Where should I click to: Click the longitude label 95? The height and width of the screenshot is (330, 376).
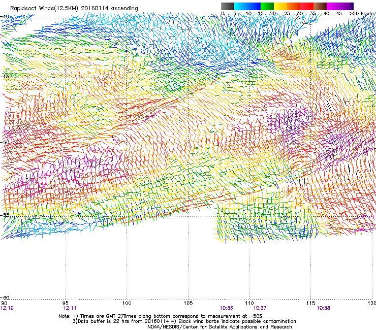pos(66,303)
